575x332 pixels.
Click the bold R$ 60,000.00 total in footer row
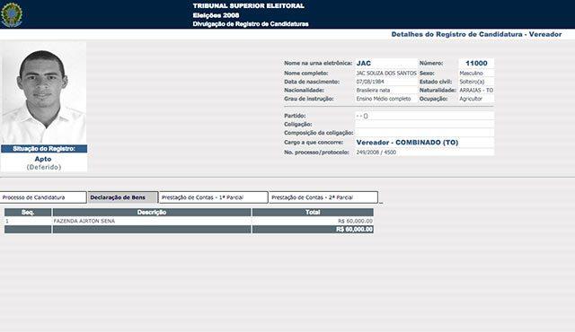pos(354,229)
